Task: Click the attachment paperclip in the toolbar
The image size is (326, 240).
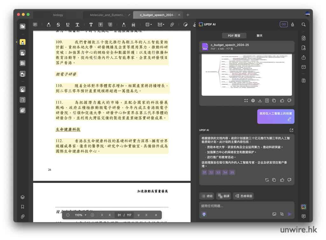Action: 172,25
